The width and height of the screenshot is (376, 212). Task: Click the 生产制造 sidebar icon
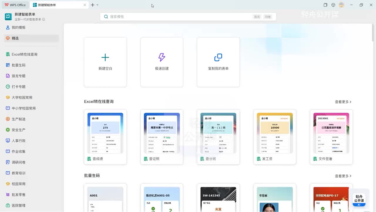click(8, 119)
